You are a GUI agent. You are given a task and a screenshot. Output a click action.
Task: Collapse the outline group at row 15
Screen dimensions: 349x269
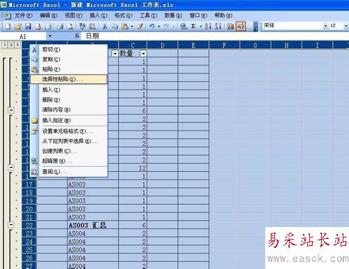click(11, 168)
